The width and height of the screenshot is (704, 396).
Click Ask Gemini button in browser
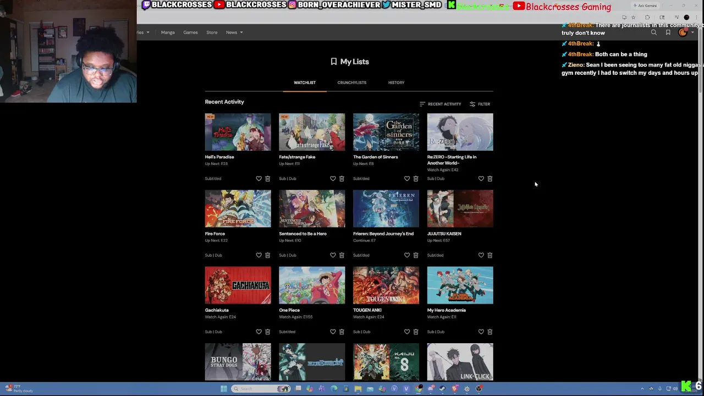click(x=645, y=5)
